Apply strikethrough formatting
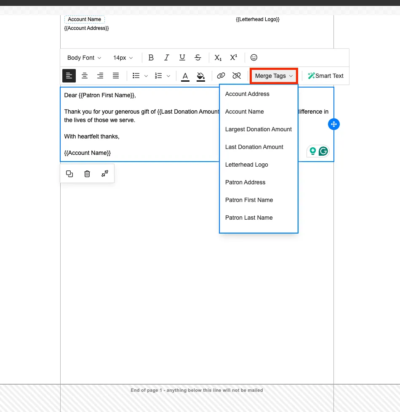The width and height of the screenshot is (400, 412). click(198, 58)
